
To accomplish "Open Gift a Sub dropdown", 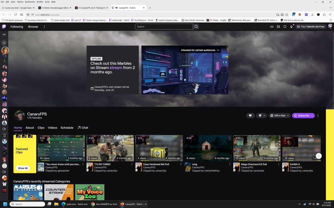I will coord(279,115).
